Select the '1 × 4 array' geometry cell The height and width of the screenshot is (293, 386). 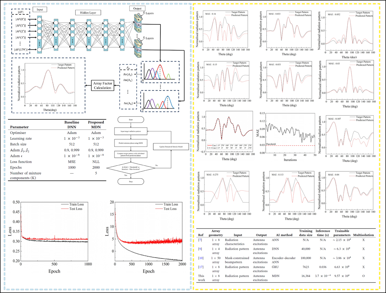(216, 251)
